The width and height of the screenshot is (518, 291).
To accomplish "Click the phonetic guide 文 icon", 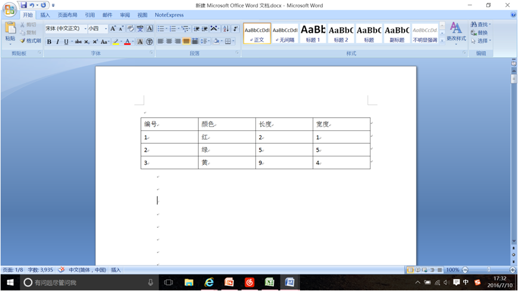I will click(140, 29).
